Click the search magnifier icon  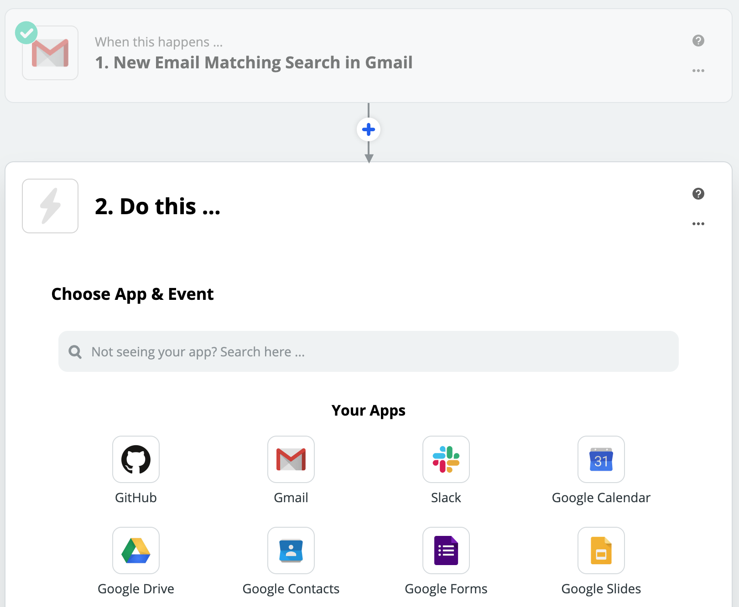click(x=75, y=352)
